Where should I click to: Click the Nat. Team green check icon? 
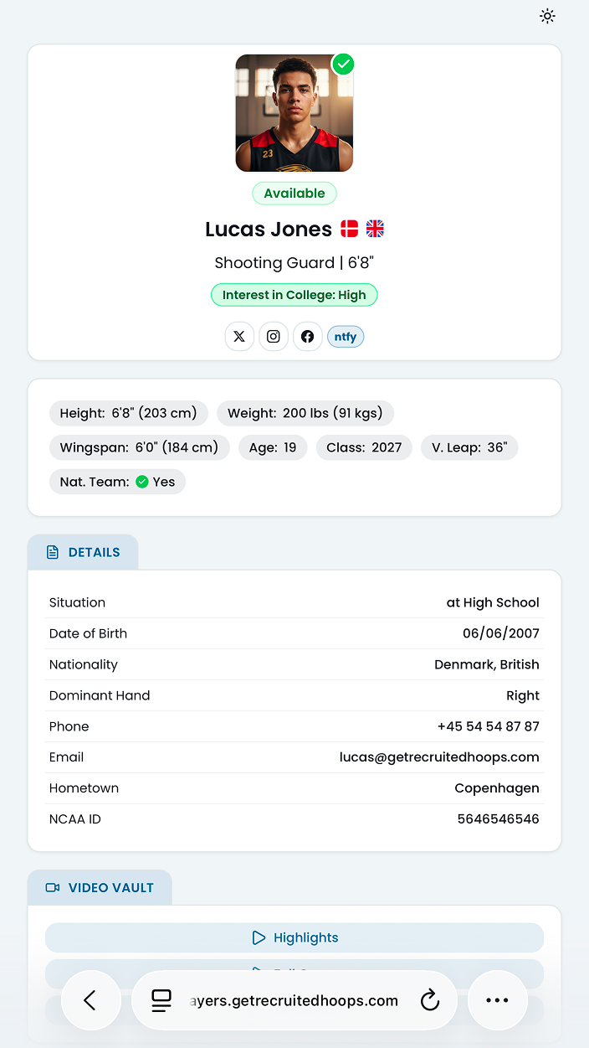[x=142, y=482]
